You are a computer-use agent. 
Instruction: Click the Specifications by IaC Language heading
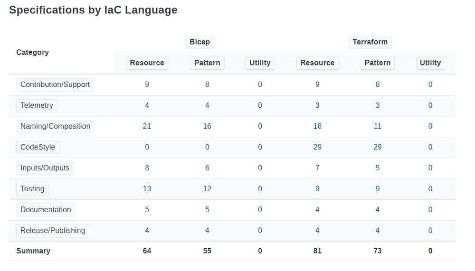tap(93, 10)
